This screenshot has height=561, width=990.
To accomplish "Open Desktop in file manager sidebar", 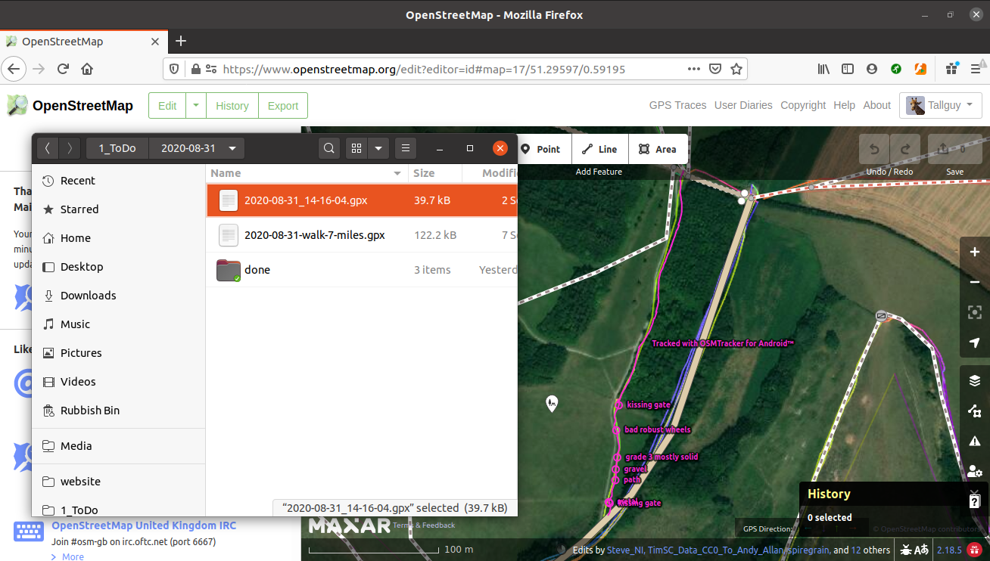I will pyautogui.click(x=119, y=267).
